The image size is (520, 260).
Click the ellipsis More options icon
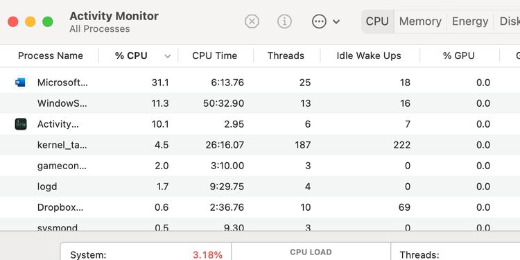[x=319, y=22]
